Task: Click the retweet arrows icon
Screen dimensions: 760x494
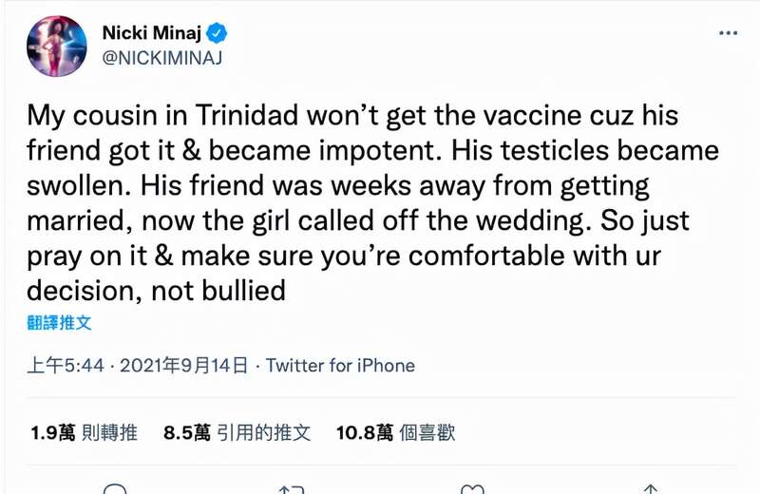Action: 289,489
